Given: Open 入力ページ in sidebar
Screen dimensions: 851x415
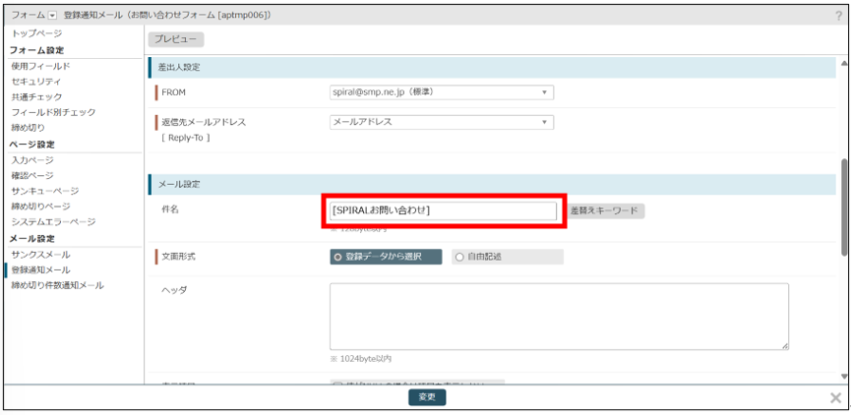Looking at the screenshot, I should click(x=32, y=160).
